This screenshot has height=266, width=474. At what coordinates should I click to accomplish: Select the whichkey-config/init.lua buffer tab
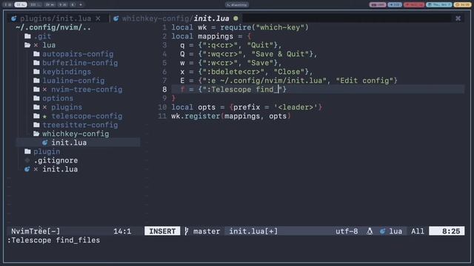[176, 18]
